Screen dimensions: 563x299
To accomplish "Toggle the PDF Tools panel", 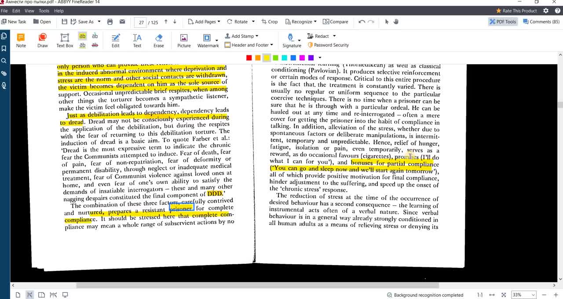I will click(503, 22).
